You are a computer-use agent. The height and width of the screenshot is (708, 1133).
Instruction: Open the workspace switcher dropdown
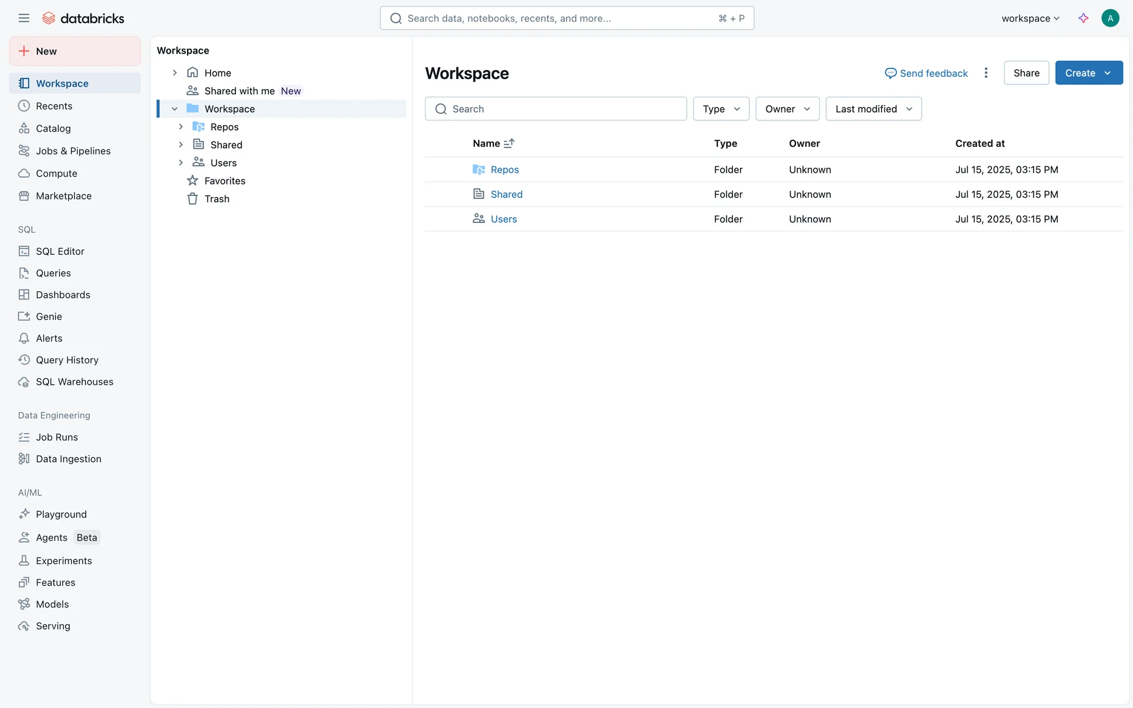tap(1030, 18)
